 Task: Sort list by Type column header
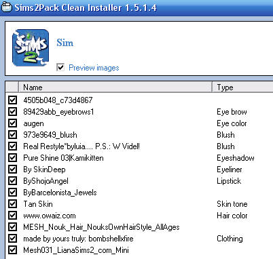point(242,87)
